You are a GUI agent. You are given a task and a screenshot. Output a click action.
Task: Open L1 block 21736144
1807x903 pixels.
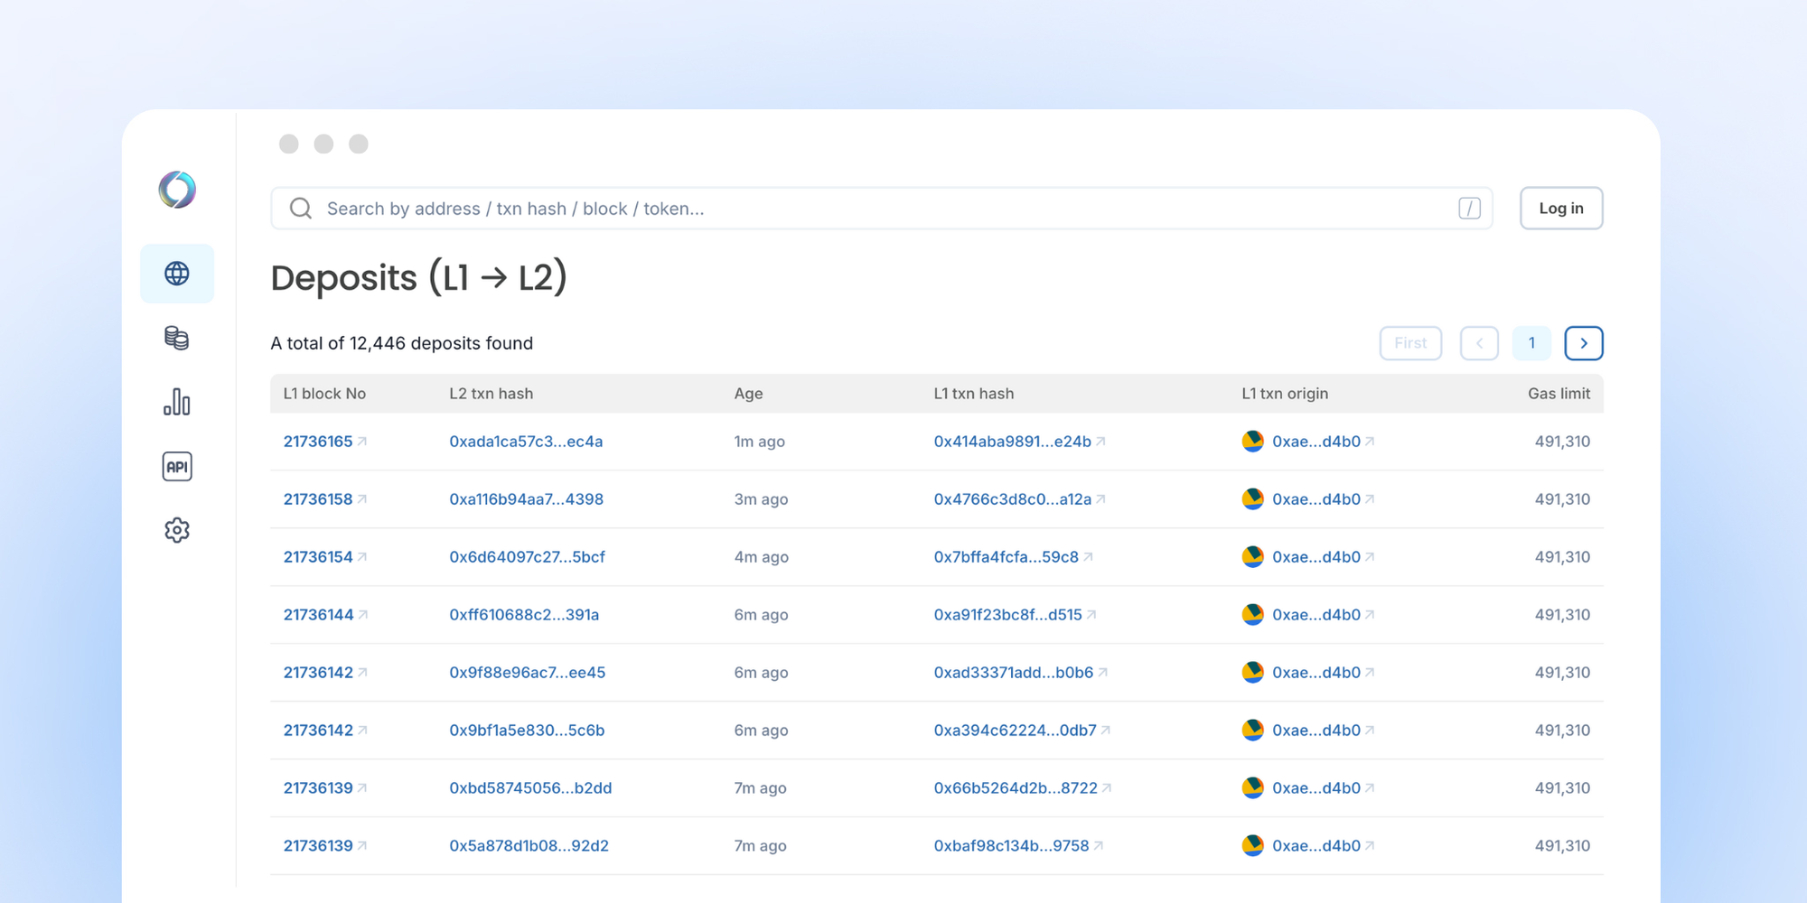point(318,615)
